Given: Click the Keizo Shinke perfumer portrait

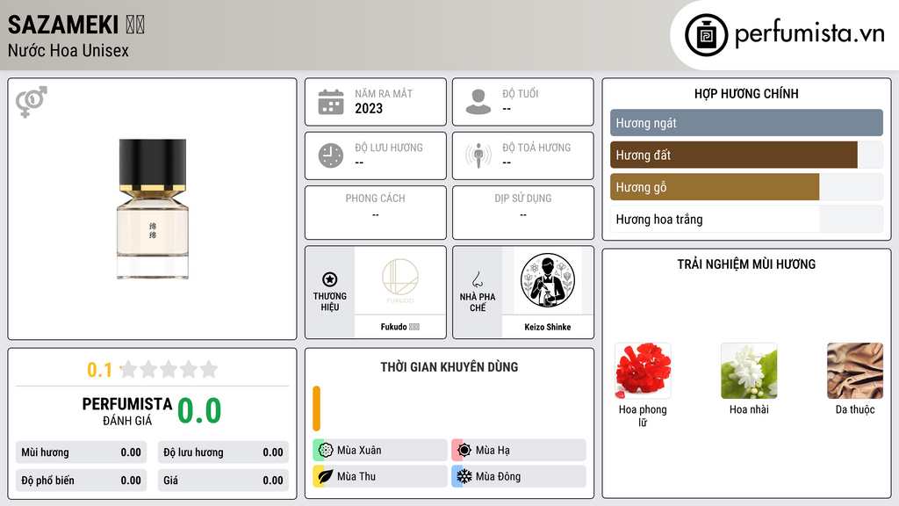Looking at the screenshot, I should click(548, 280).
